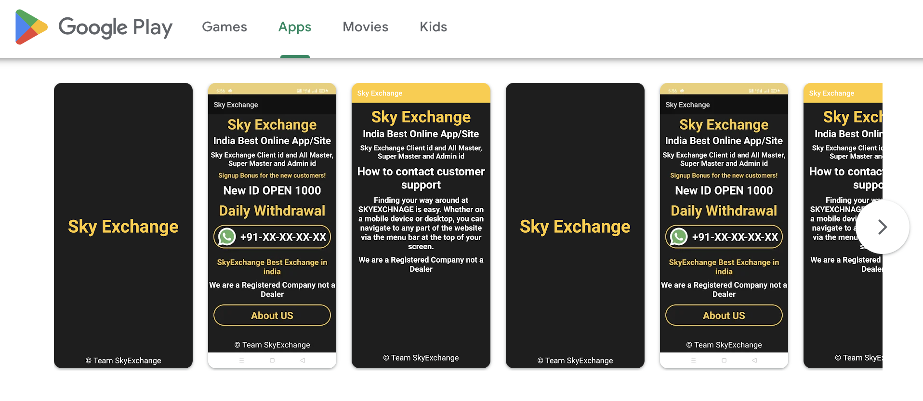Click the Android back triangle in fifth screenshot

[754, 361]
